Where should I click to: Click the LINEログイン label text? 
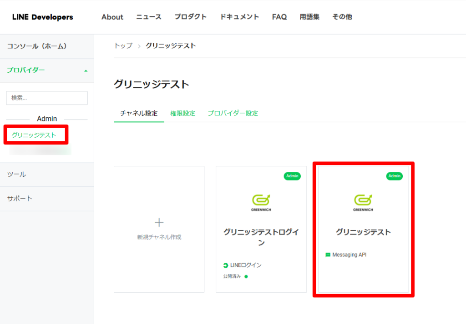coord(246,265)
